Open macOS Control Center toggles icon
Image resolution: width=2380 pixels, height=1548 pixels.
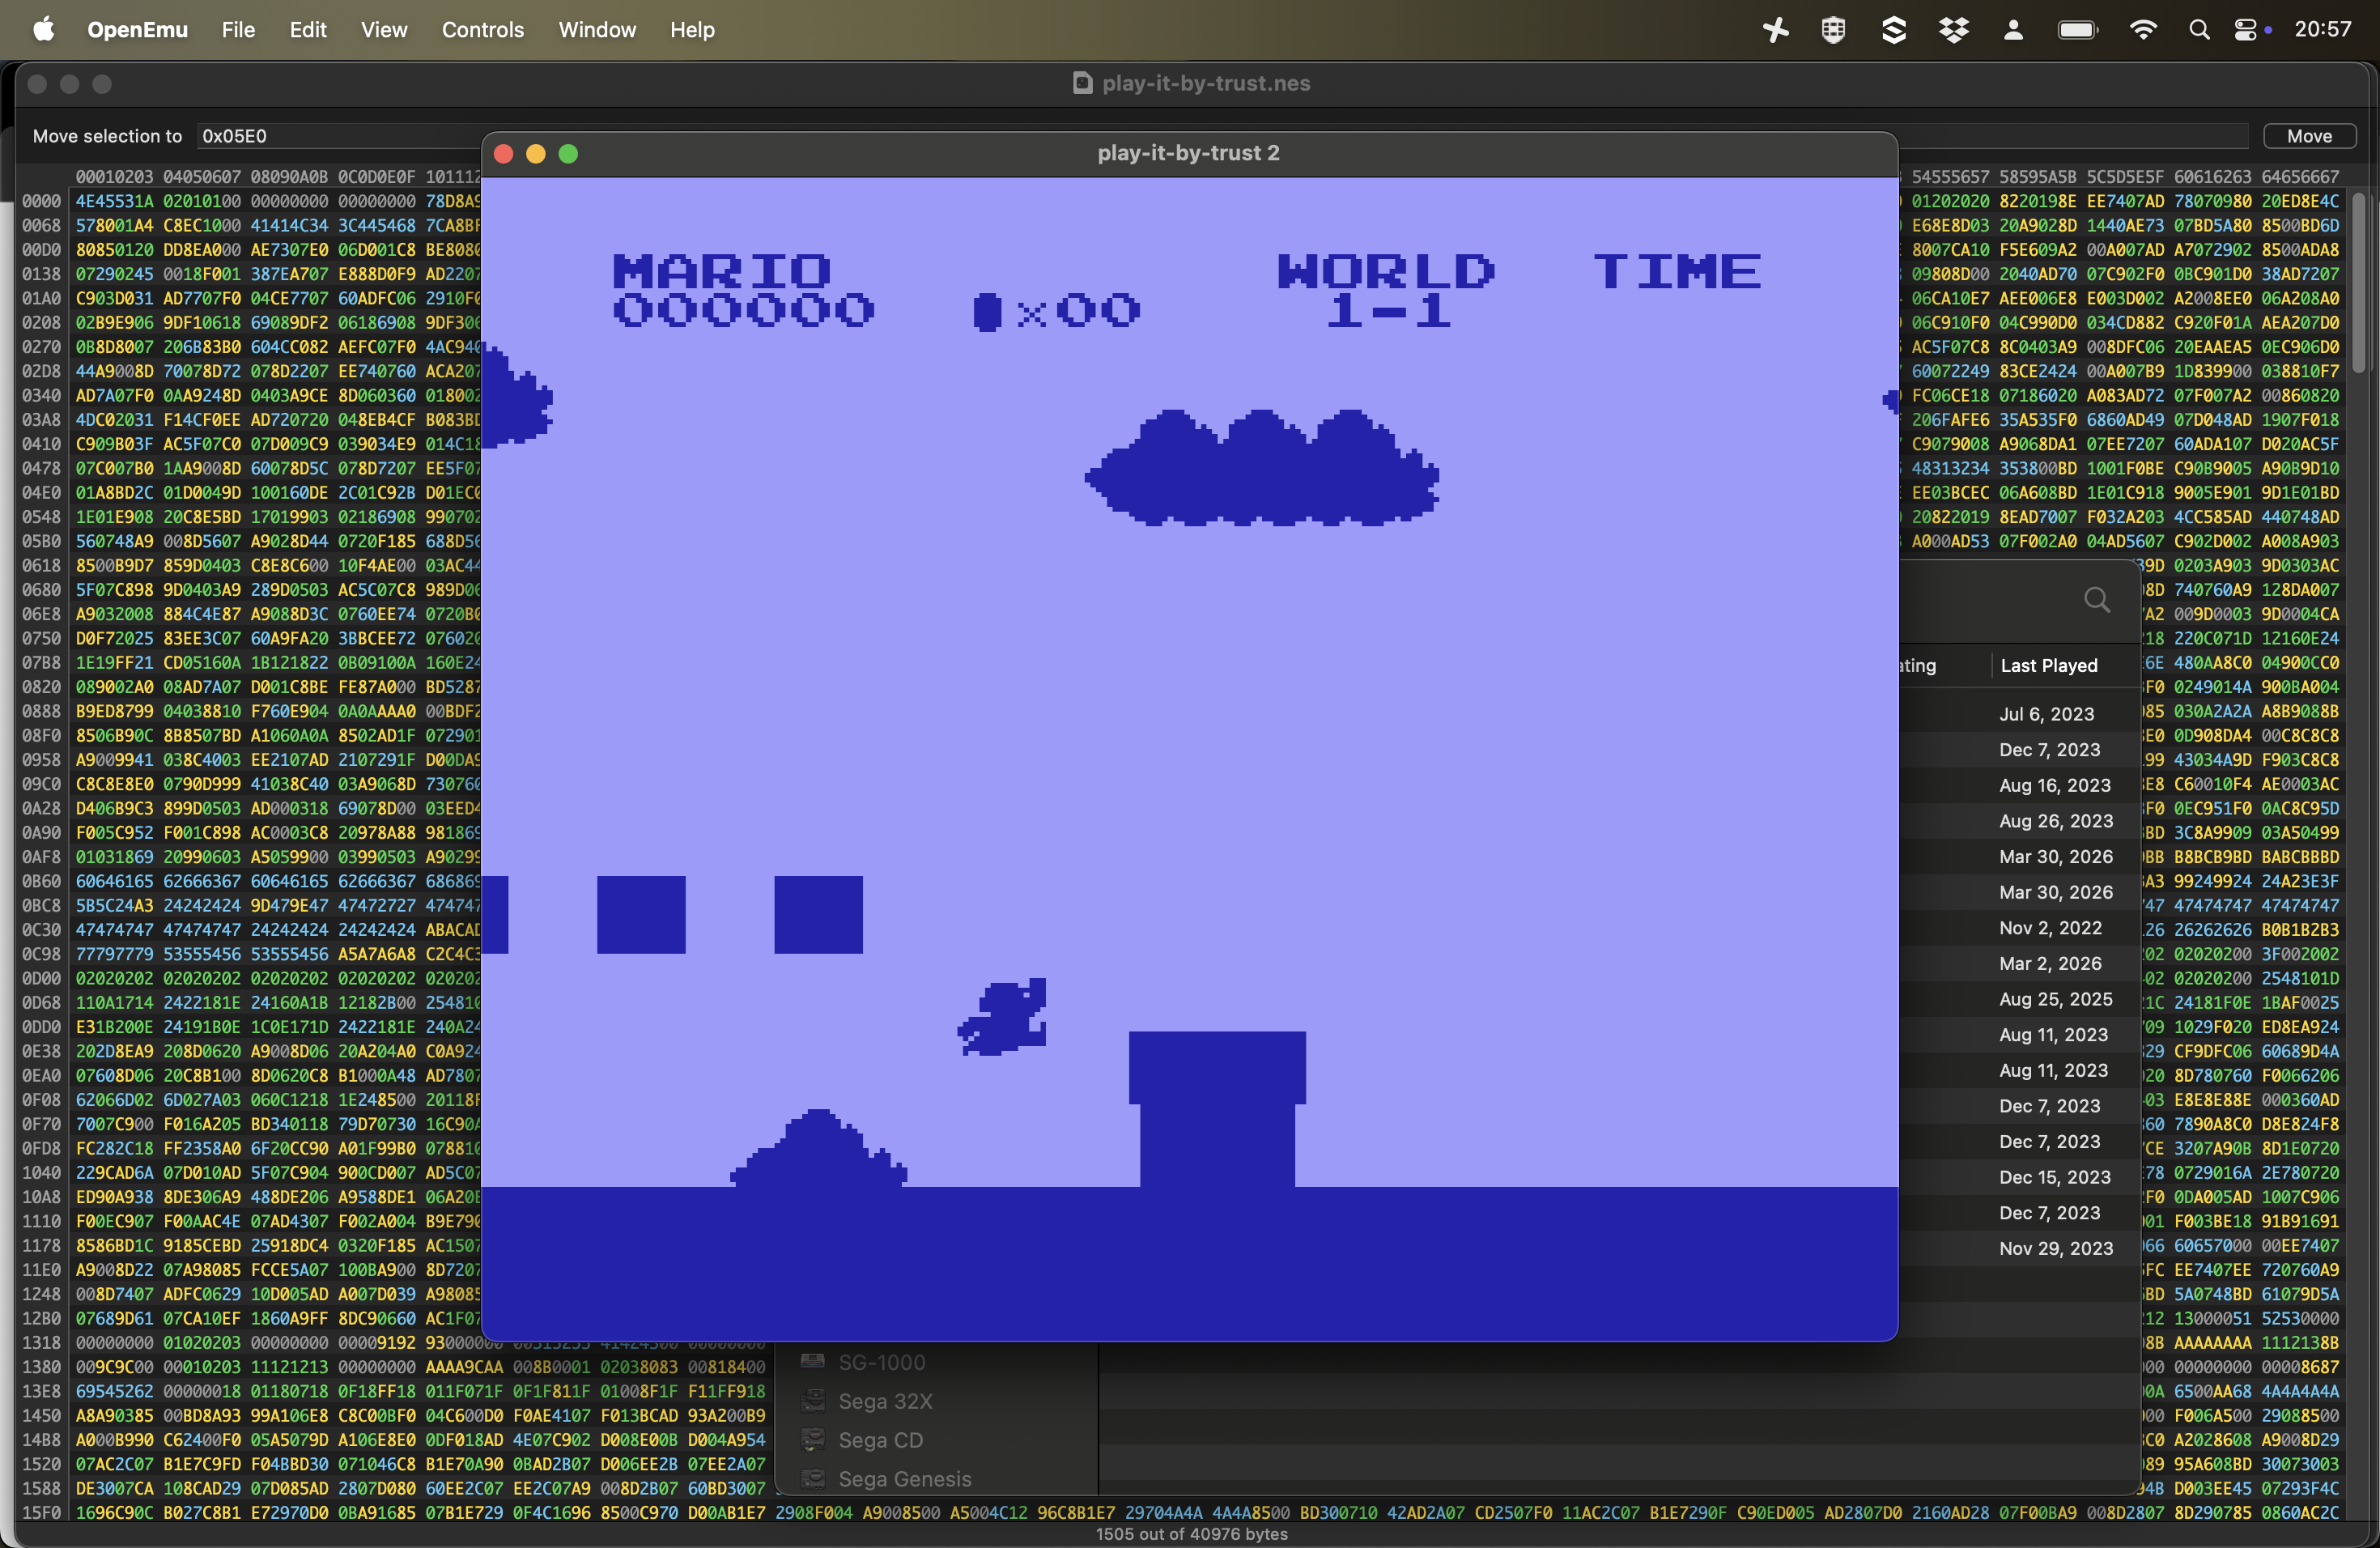coord(2245,30)
